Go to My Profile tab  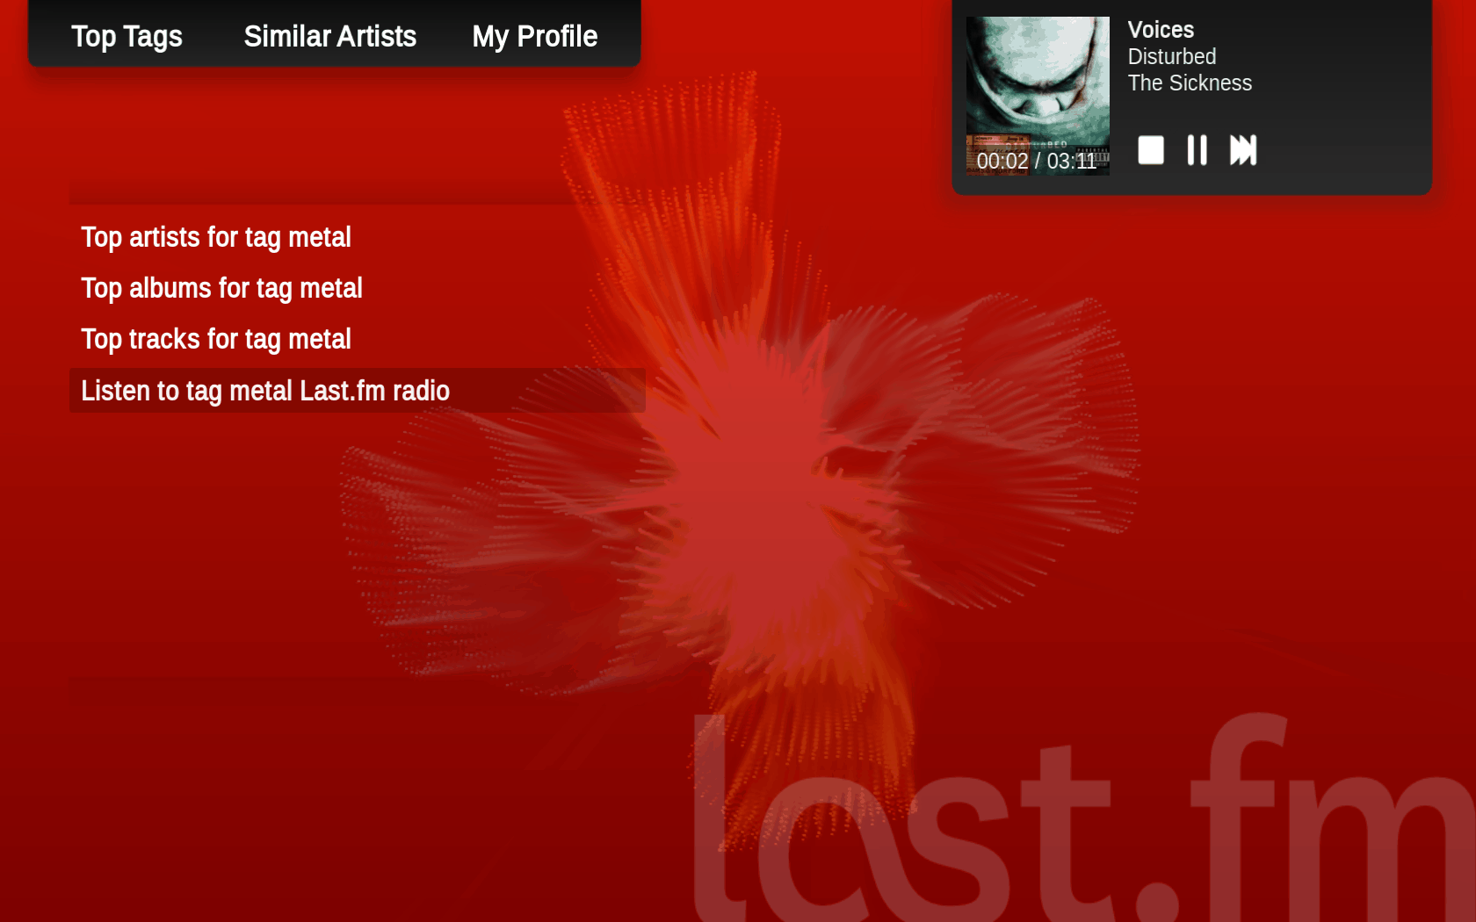pos(534,36)
